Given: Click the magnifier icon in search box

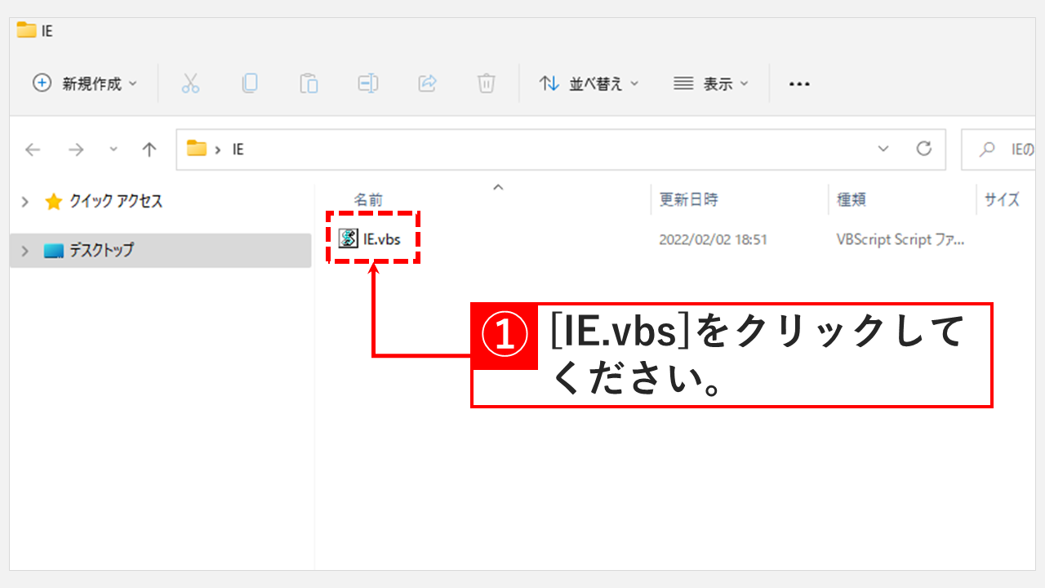Looking at the screenshot, I should (x=988, y=149).
